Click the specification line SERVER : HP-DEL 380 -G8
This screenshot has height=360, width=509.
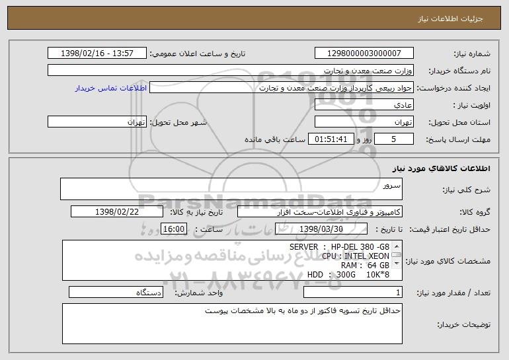[x=339, y=247]
